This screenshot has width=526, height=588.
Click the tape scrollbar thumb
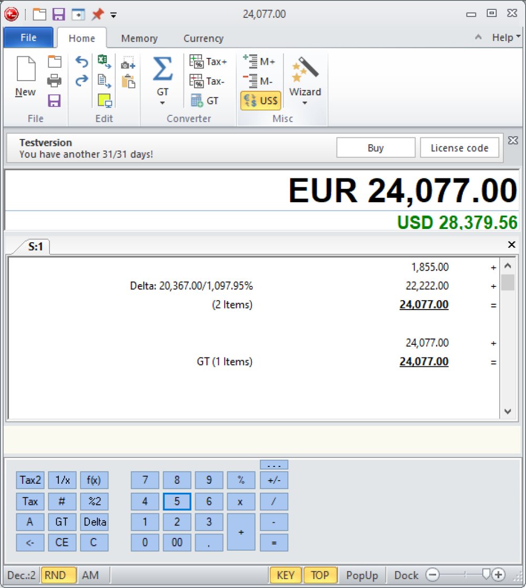pos(508,283)
